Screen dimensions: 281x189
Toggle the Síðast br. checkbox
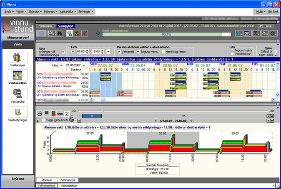tap(276, 52)
